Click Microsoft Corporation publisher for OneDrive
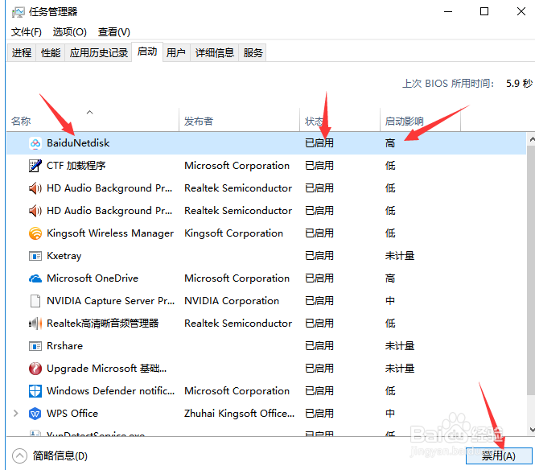 237,278
